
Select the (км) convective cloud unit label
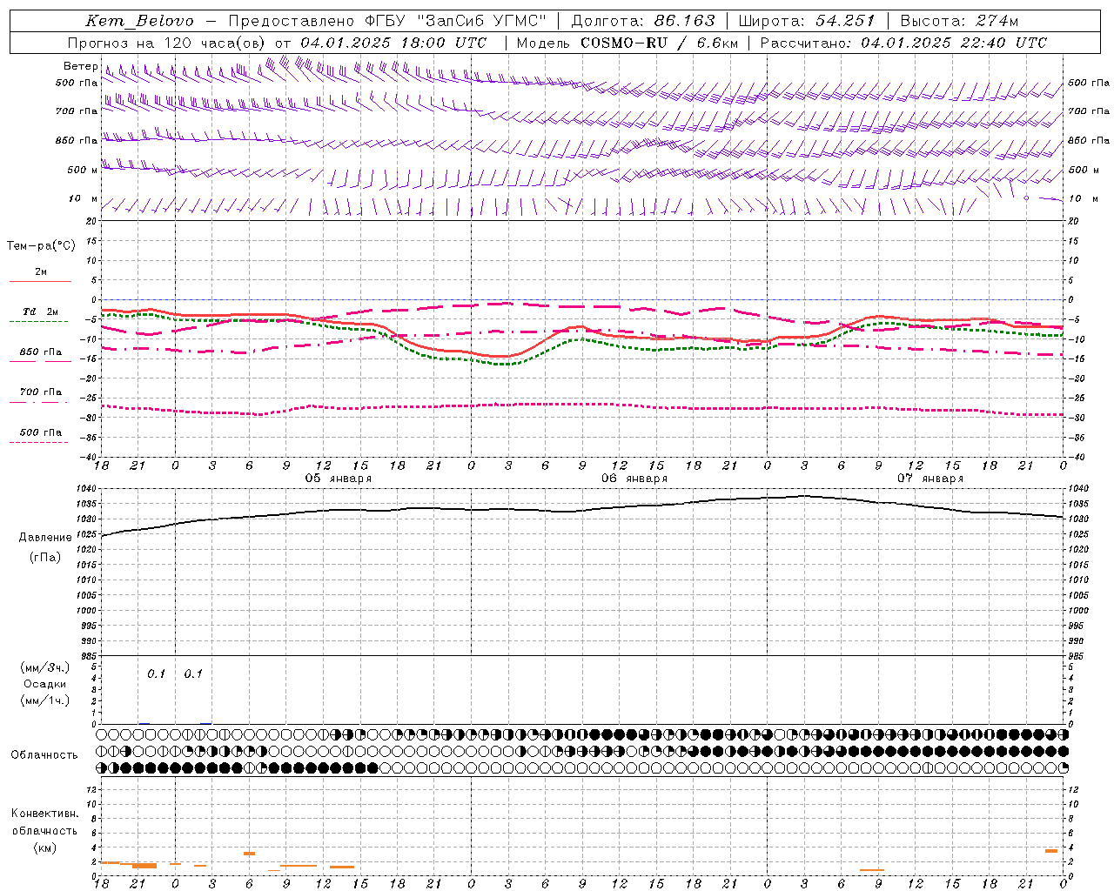tap(45, 848)
